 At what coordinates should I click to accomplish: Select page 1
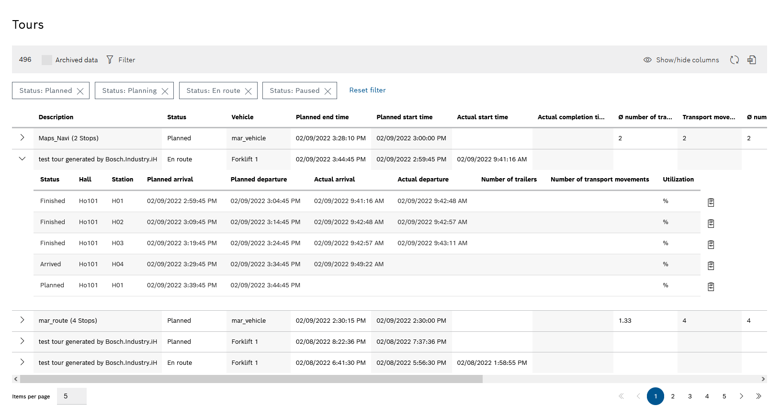[x=656, y=396]
